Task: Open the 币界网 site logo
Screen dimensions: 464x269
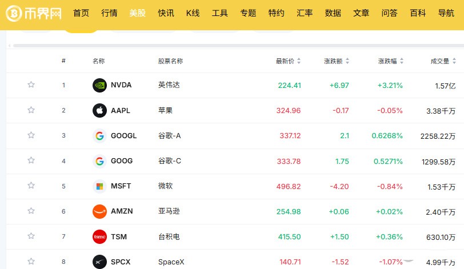Action: pyautogui.click(x=34, y=13)
